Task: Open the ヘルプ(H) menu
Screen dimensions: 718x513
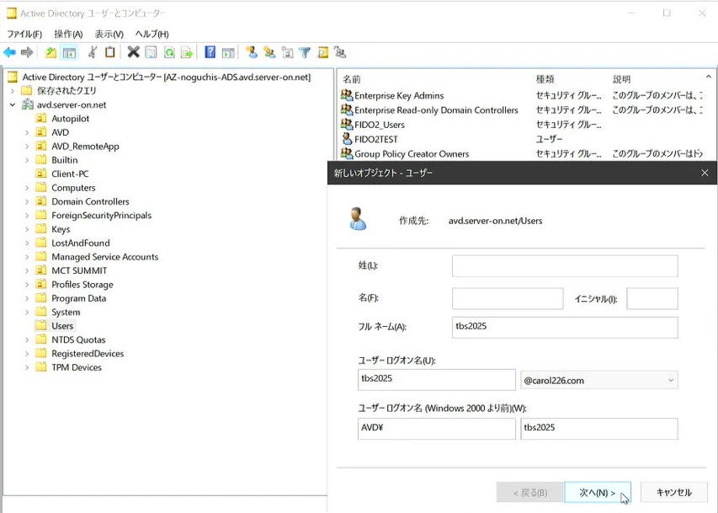Action: (152, 35)
